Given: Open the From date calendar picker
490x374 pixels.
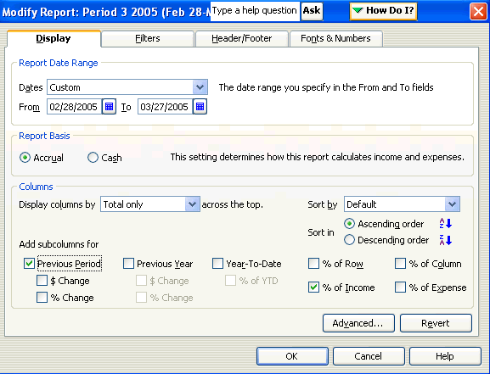Looking at the screenshot, I should pos(109,107).
